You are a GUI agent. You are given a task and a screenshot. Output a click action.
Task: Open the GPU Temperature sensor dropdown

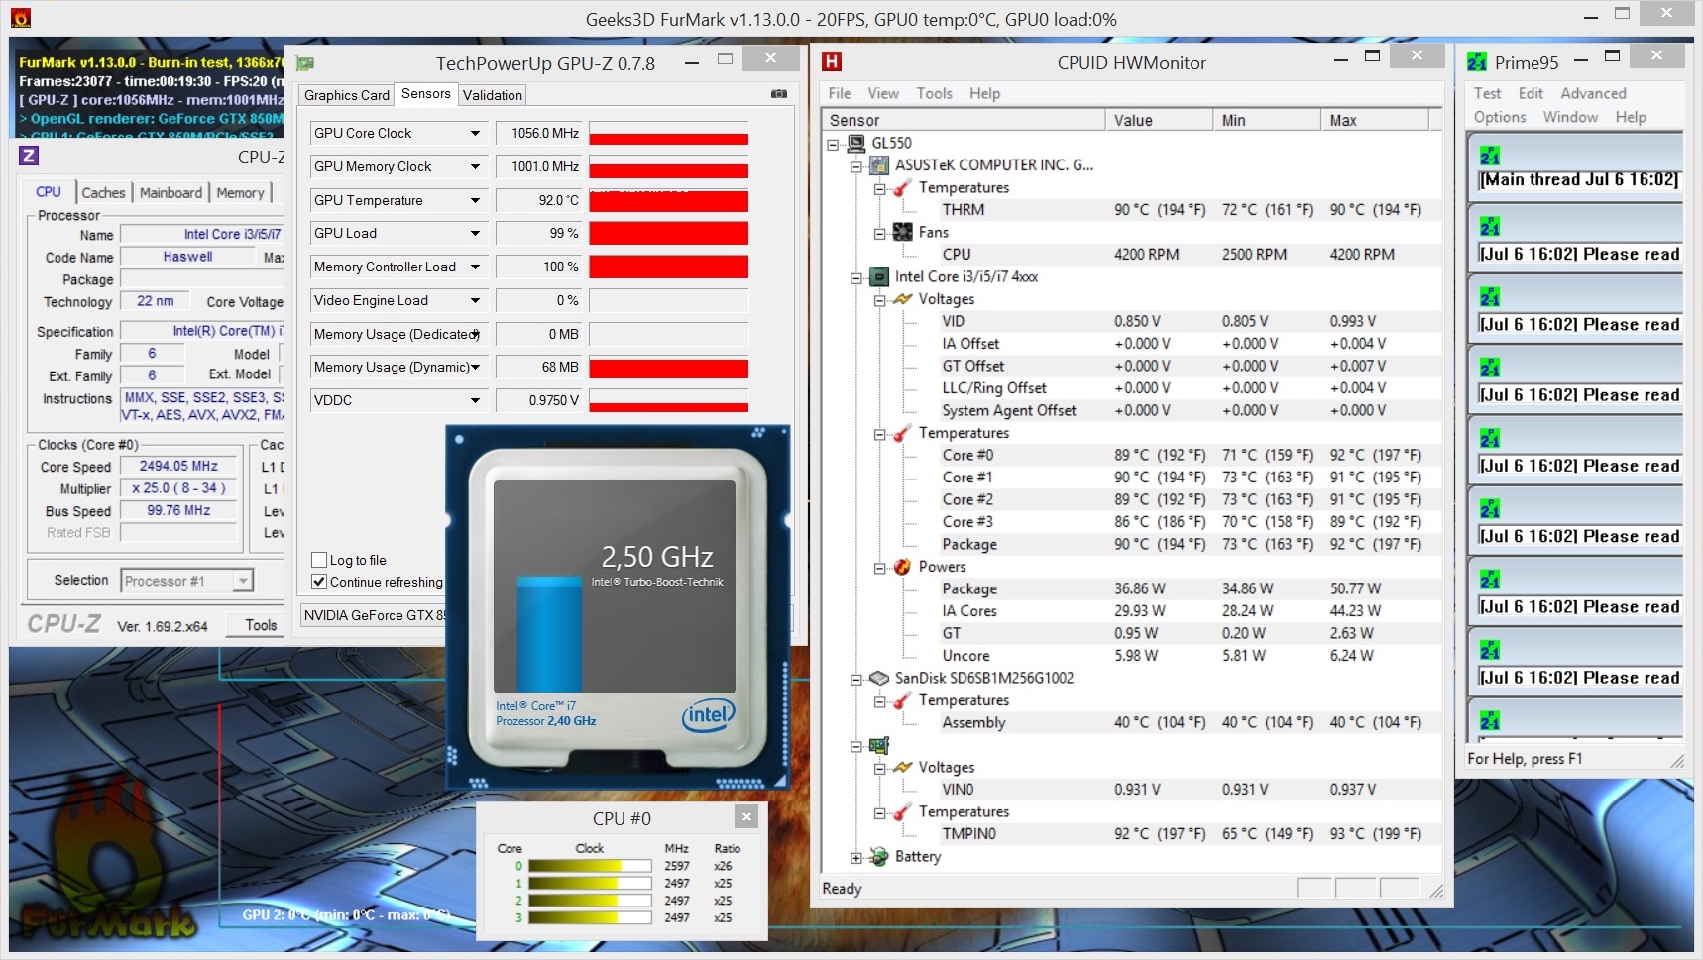tap(476, 200)
